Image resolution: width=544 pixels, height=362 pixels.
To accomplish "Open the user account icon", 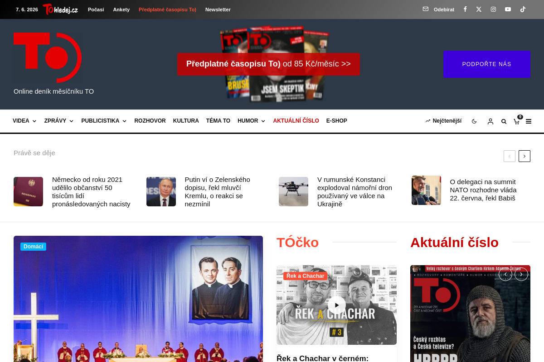I will pyautogui.click(x=490, y=121).
